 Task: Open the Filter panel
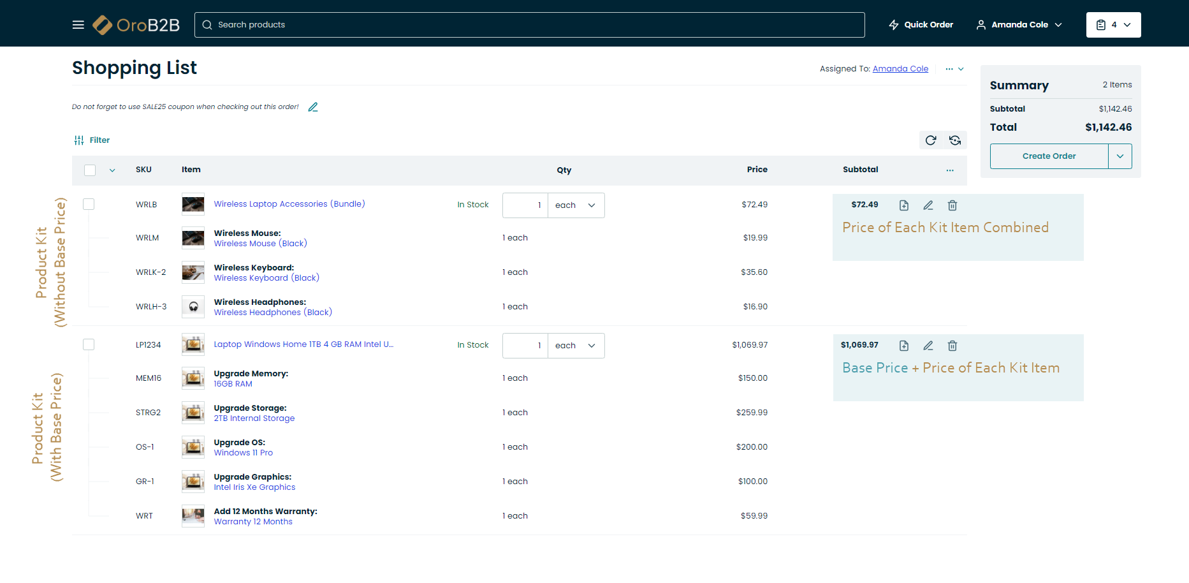point(92,140)
